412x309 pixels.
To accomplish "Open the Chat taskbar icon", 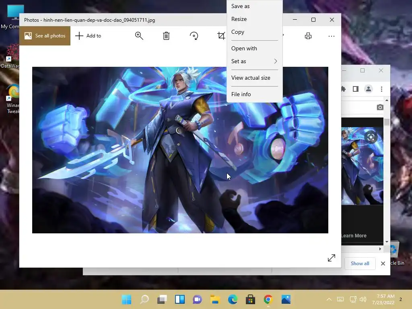I will (197, 299).
